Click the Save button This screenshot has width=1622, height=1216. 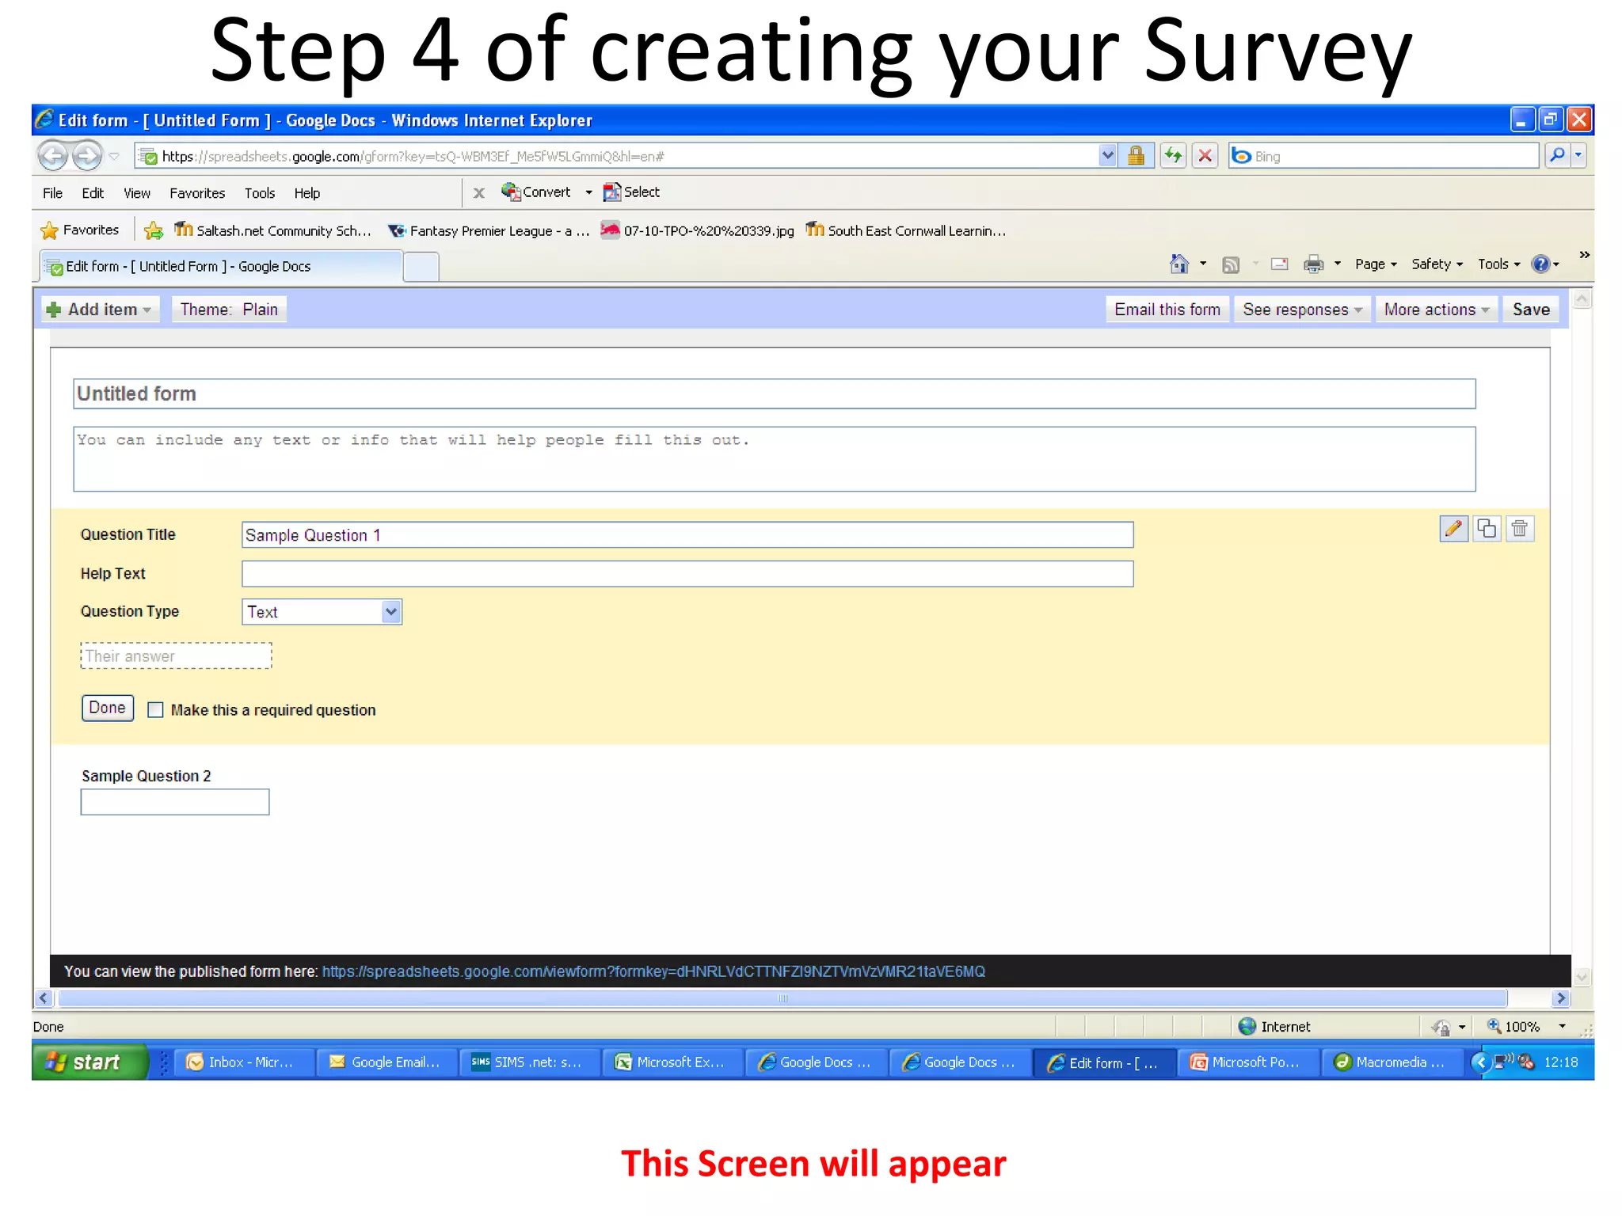click(1531, 310)
